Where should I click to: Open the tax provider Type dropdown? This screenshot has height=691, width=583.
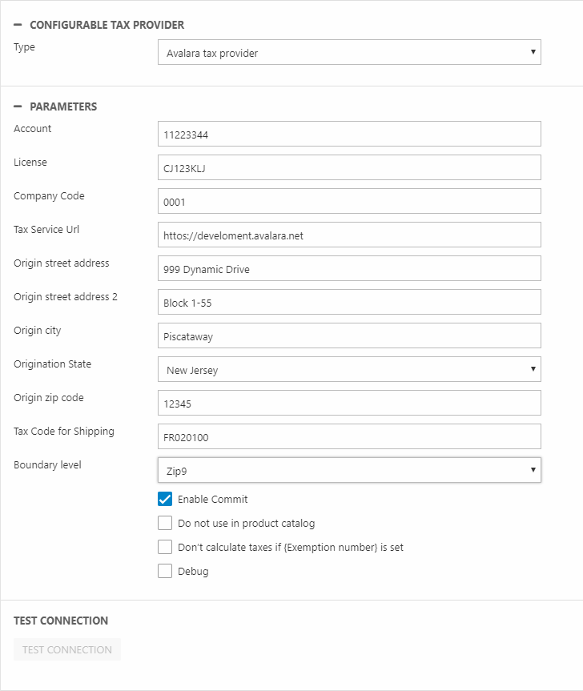pyautogui.click(x=349, y=53)
